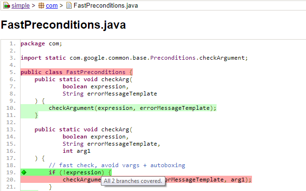Click the FastPreconditions.java page heading

coord(64,25)
